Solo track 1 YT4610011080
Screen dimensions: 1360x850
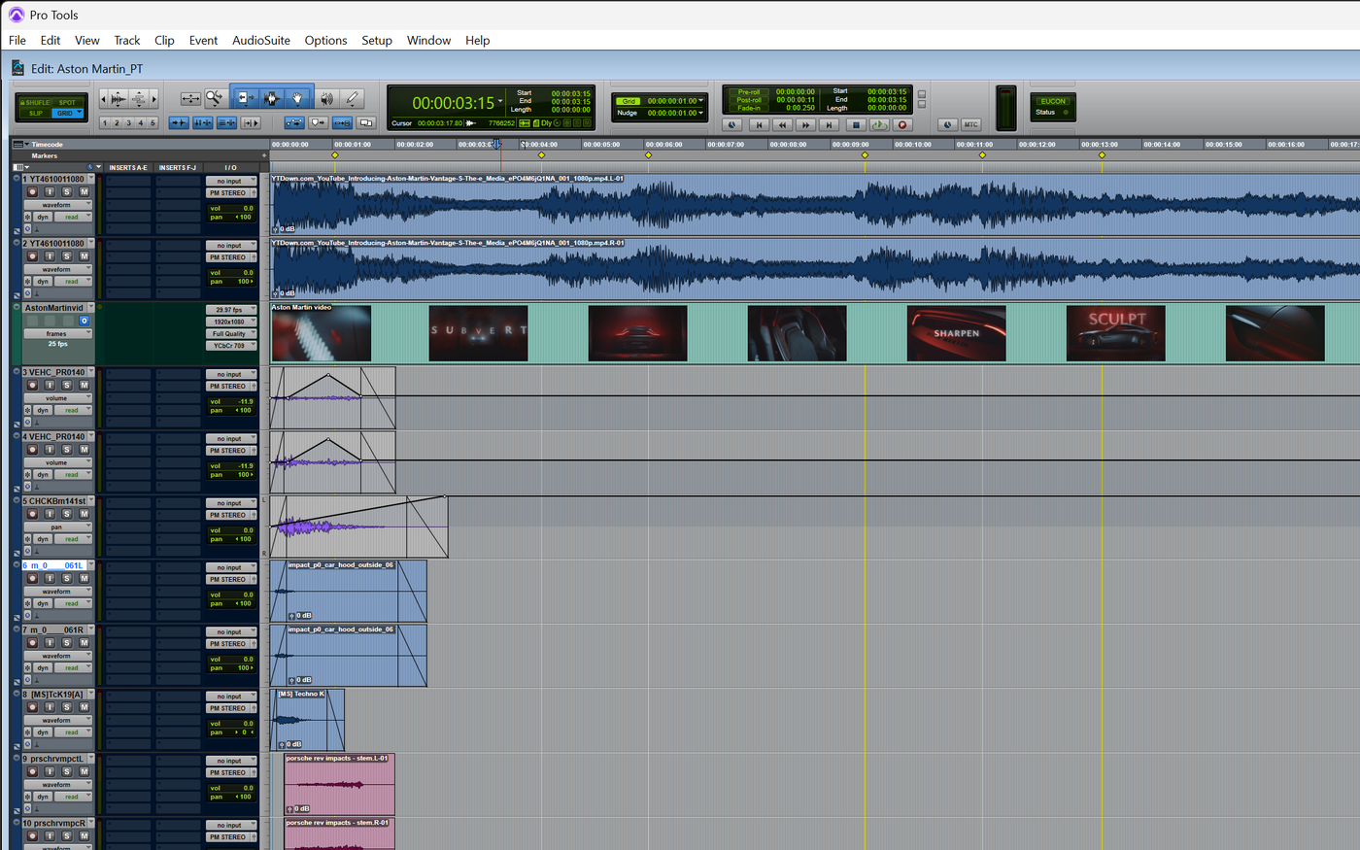coord(66,192)
